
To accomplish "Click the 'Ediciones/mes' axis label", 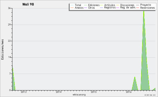I will (2, 50).
